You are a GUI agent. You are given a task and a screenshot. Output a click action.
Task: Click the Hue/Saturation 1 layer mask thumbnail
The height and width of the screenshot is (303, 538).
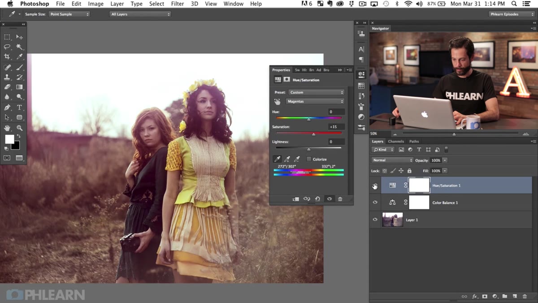(x=419, y=186)
